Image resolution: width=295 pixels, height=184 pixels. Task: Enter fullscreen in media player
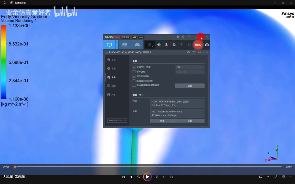coord(276,177)
